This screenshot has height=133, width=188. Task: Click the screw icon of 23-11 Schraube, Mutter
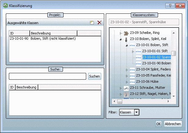[x=126, y=88]
